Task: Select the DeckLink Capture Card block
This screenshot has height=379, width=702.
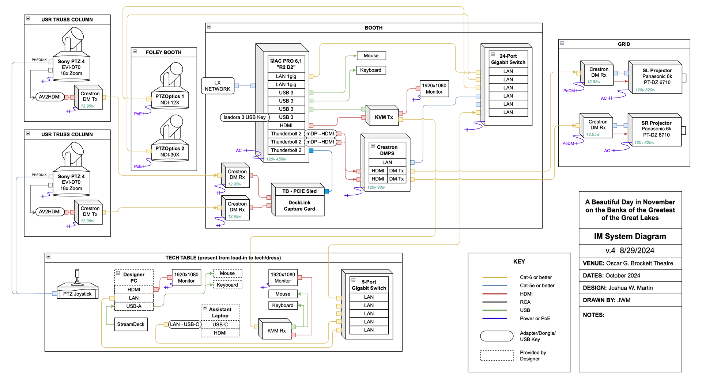Action: (299, 206)
